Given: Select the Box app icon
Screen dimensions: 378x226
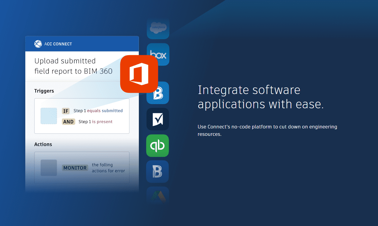Looking at the screenshot, I should coord(158,55).
